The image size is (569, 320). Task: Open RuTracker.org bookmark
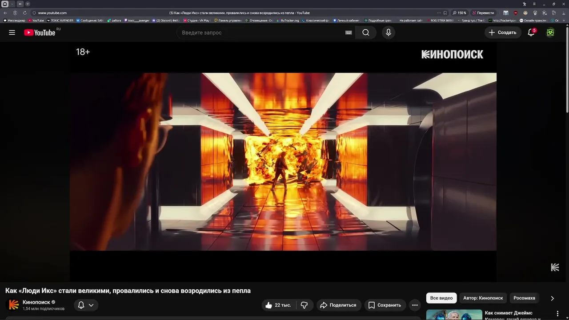point(288,20)
